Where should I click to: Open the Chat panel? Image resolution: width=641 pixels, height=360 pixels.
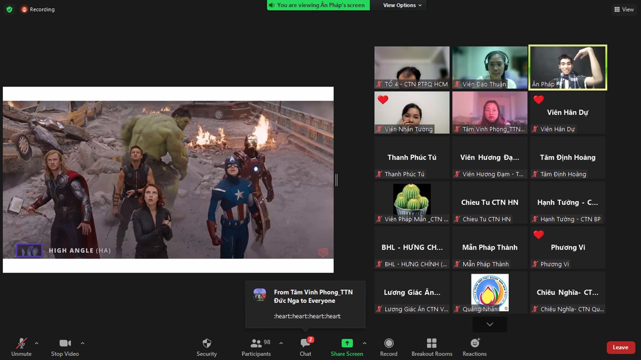coord(305,347)
